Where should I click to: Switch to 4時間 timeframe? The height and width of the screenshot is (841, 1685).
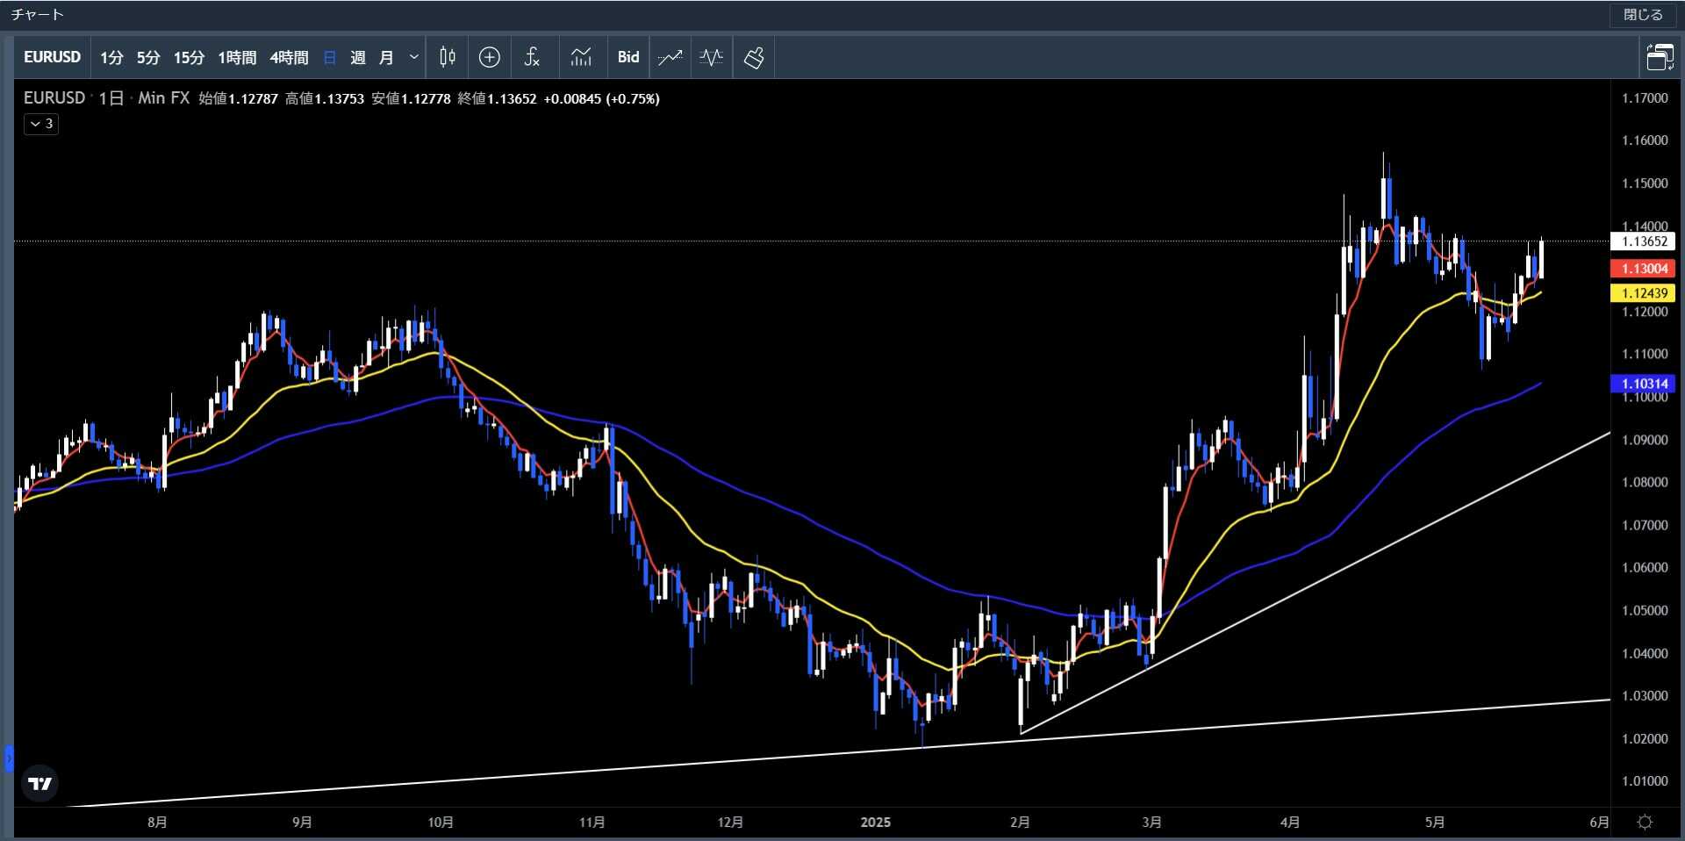coord(289,57)
